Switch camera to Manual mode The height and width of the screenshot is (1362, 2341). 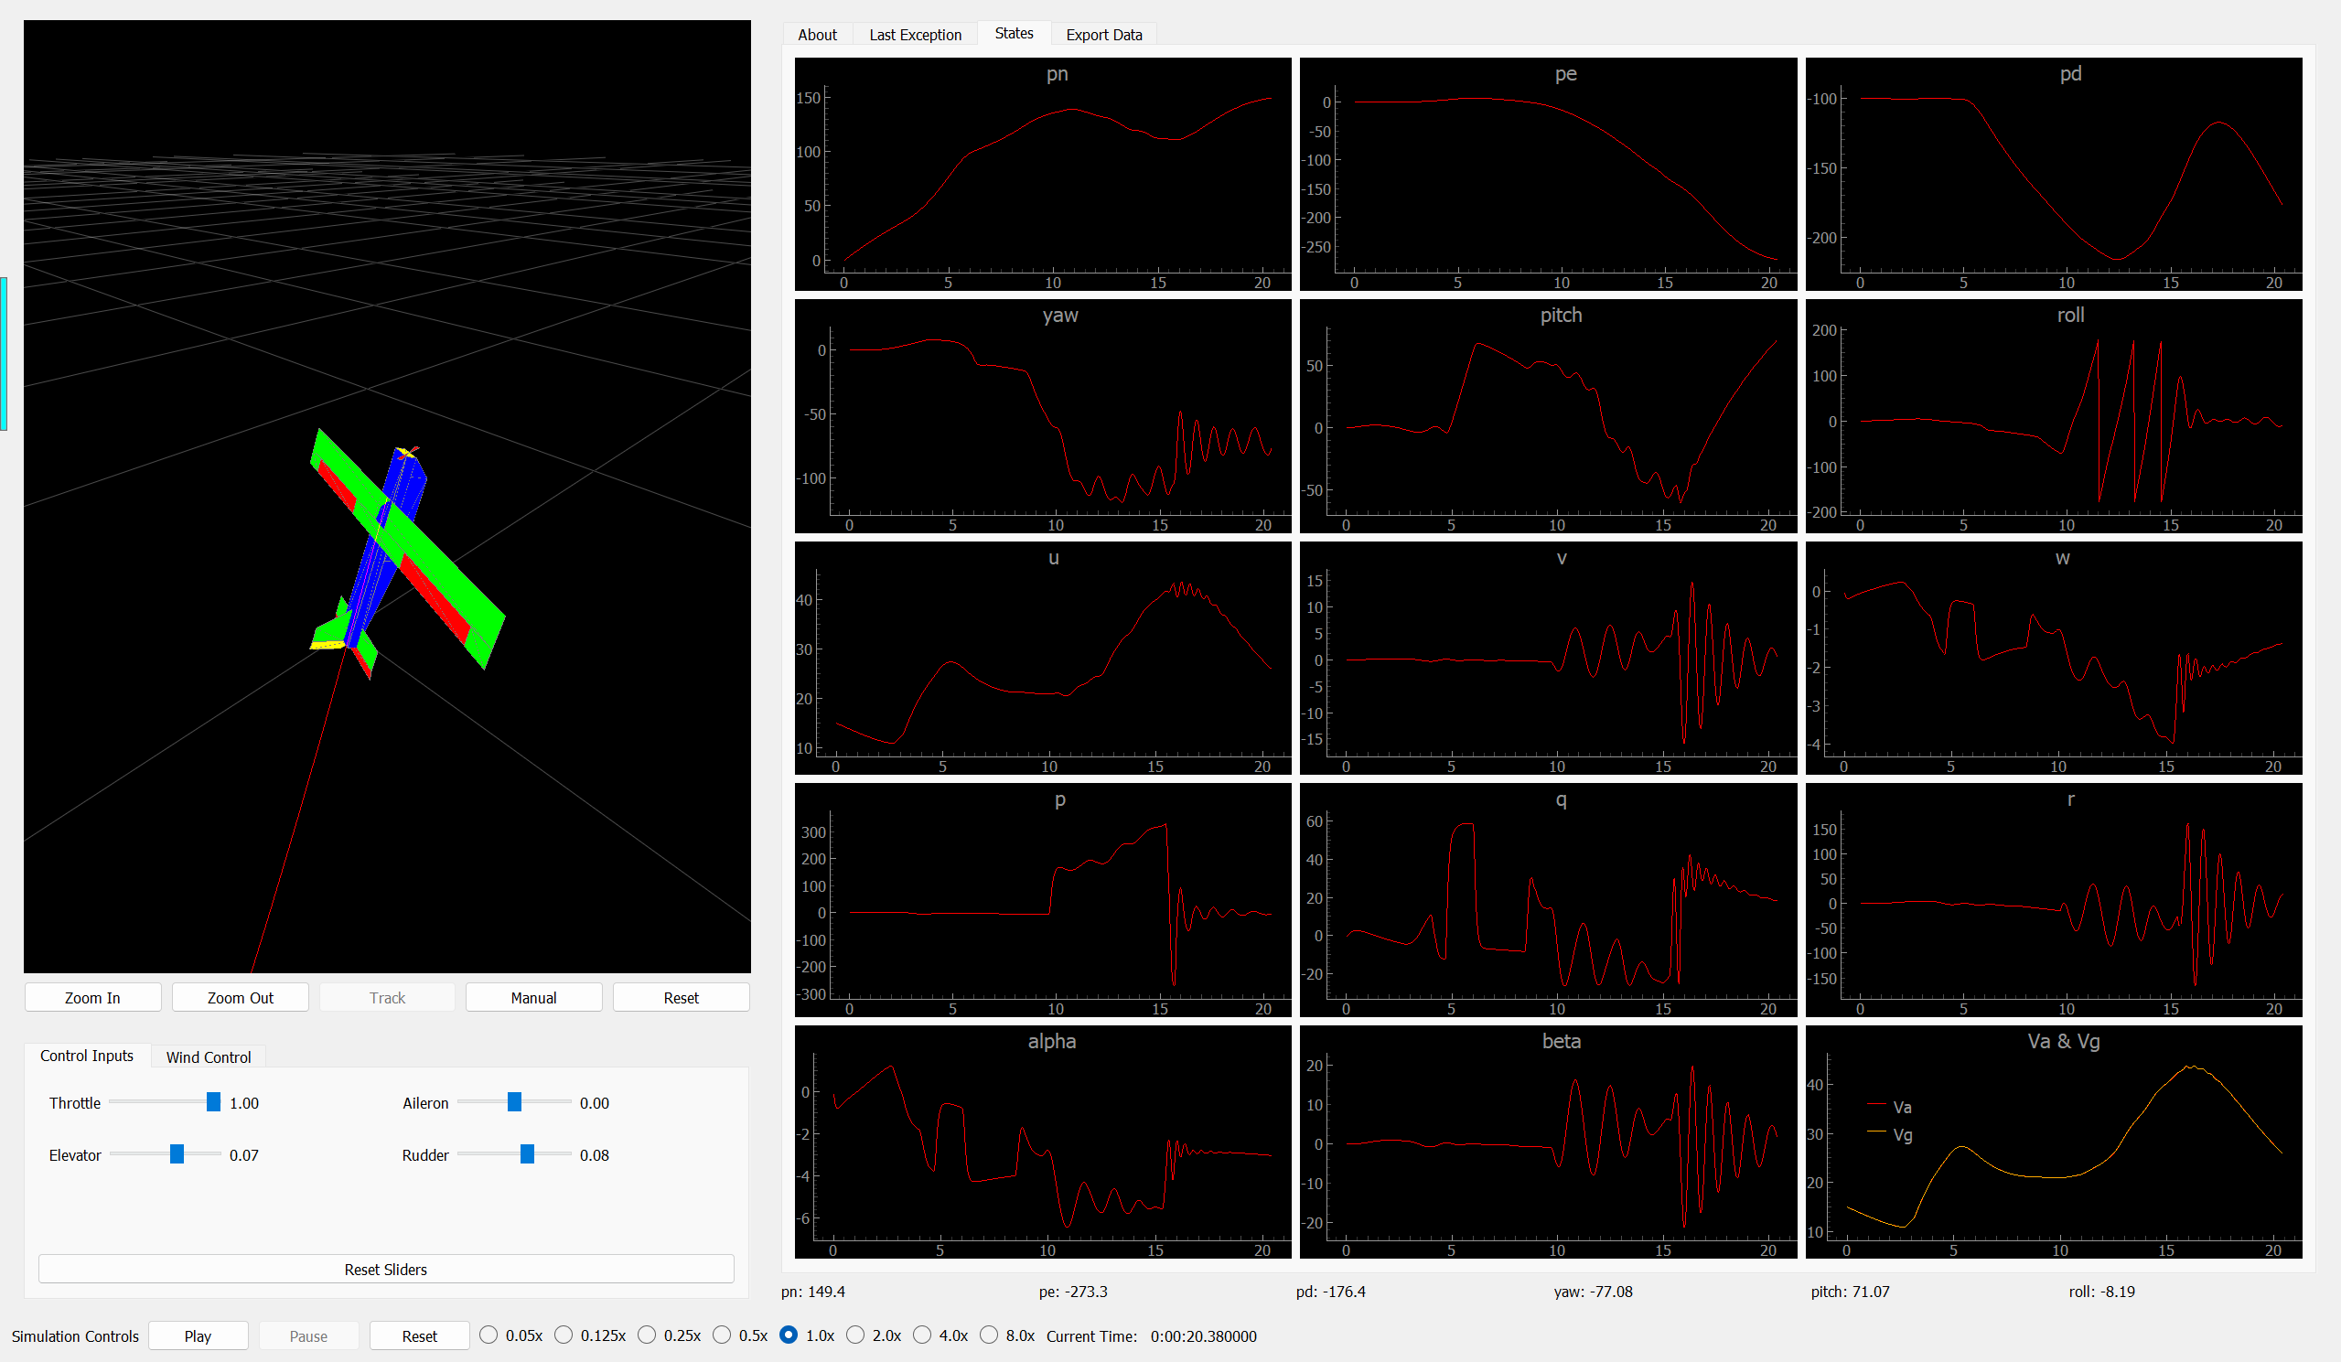coord(533,997)
